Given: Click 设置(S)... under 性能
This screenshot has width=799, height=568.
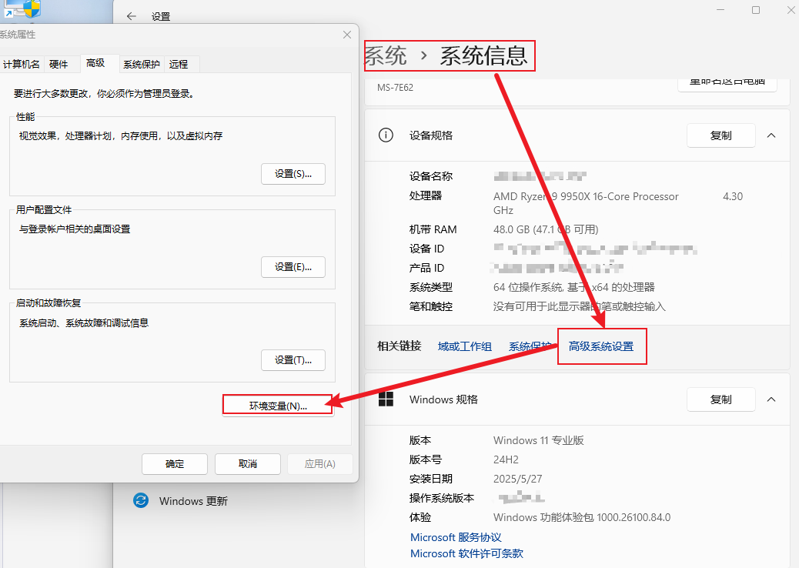Looking at the screenshot, I should (293, 174).
